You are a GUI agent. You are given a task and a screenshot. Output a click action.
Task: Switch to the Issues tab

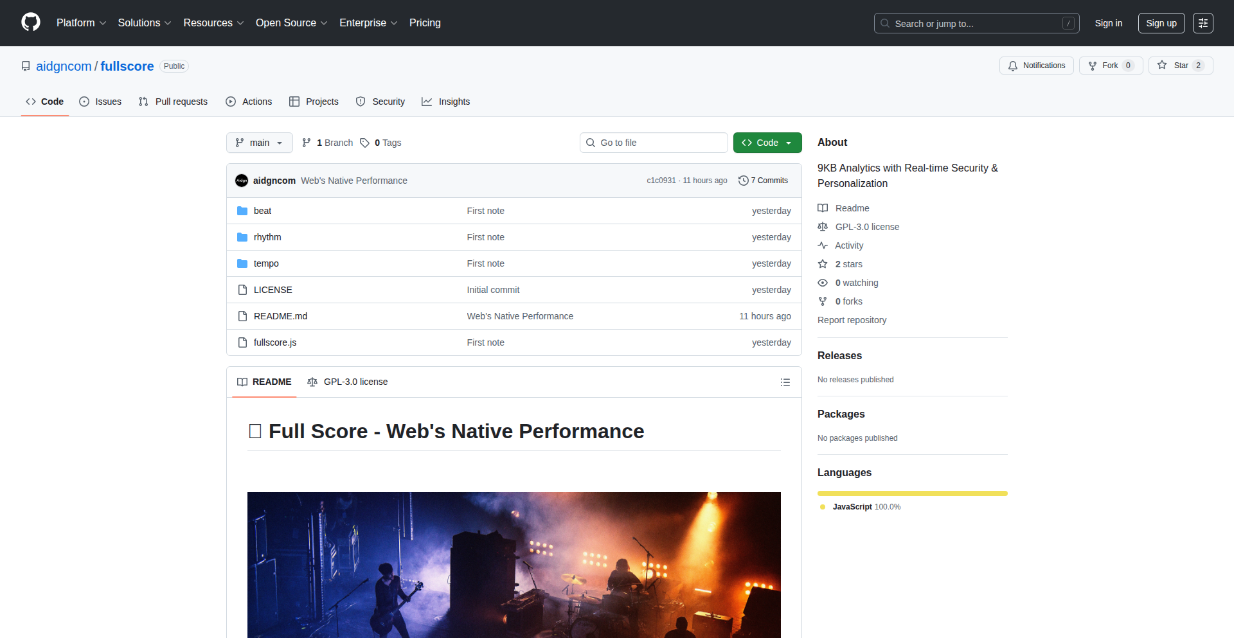pos(100,102)
